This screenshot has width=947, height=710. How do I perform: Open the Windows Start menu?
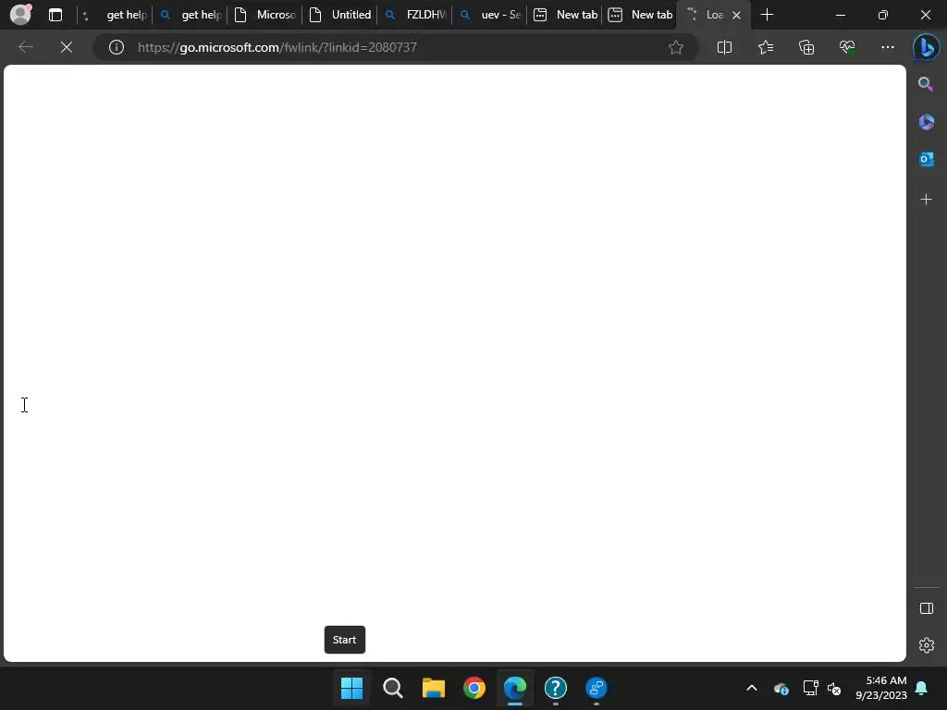pyautogui.click(x=351, y=688)
